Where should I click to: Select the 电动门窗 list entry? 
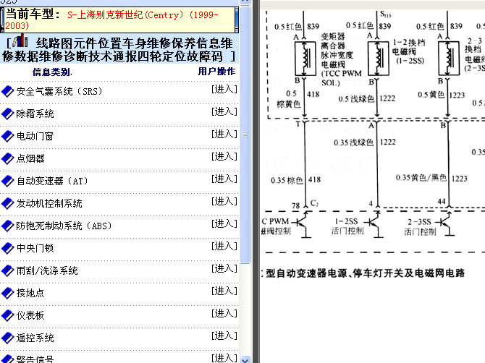[x=35, y=136]
